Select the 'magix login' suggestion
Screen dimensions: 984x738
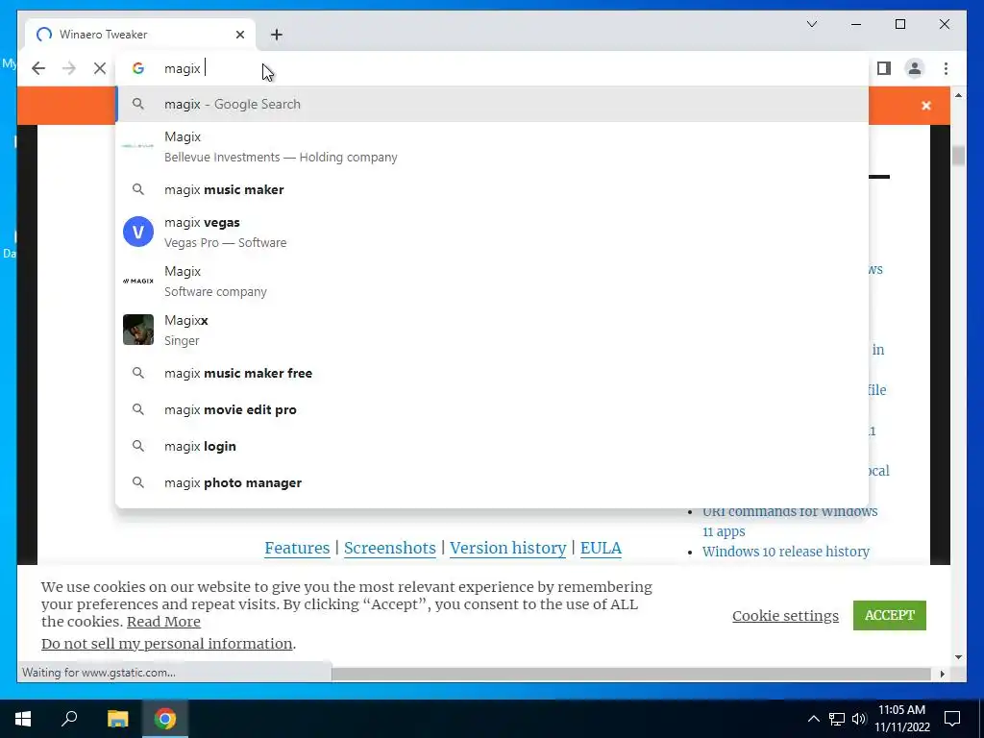(x=492, y=446)
